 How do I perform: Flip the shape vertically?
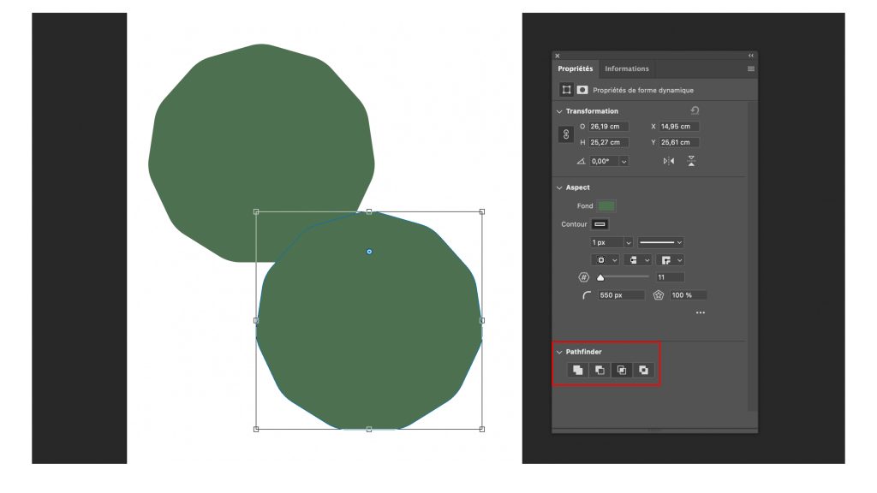(691, 161)
